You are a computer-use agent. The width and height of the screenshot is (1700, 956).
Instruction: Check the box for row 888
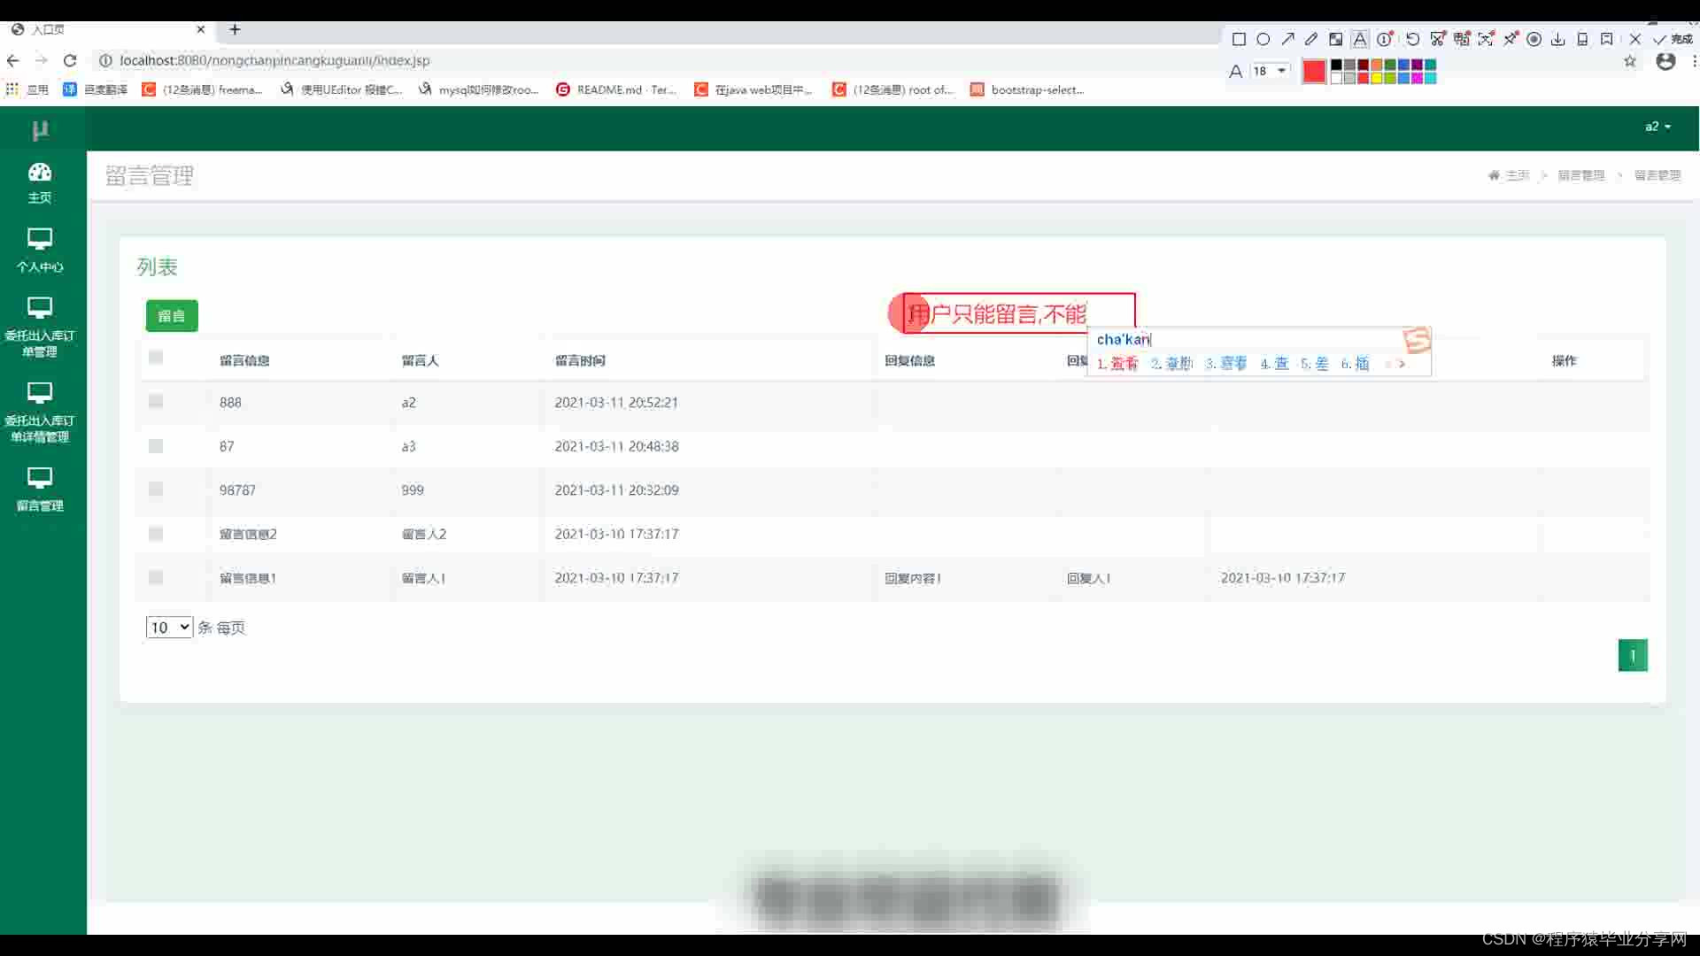coord(156,401)
